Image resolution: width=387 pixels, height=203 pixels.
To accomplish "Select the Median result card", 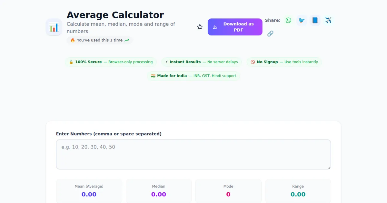I will click(159, 191).
